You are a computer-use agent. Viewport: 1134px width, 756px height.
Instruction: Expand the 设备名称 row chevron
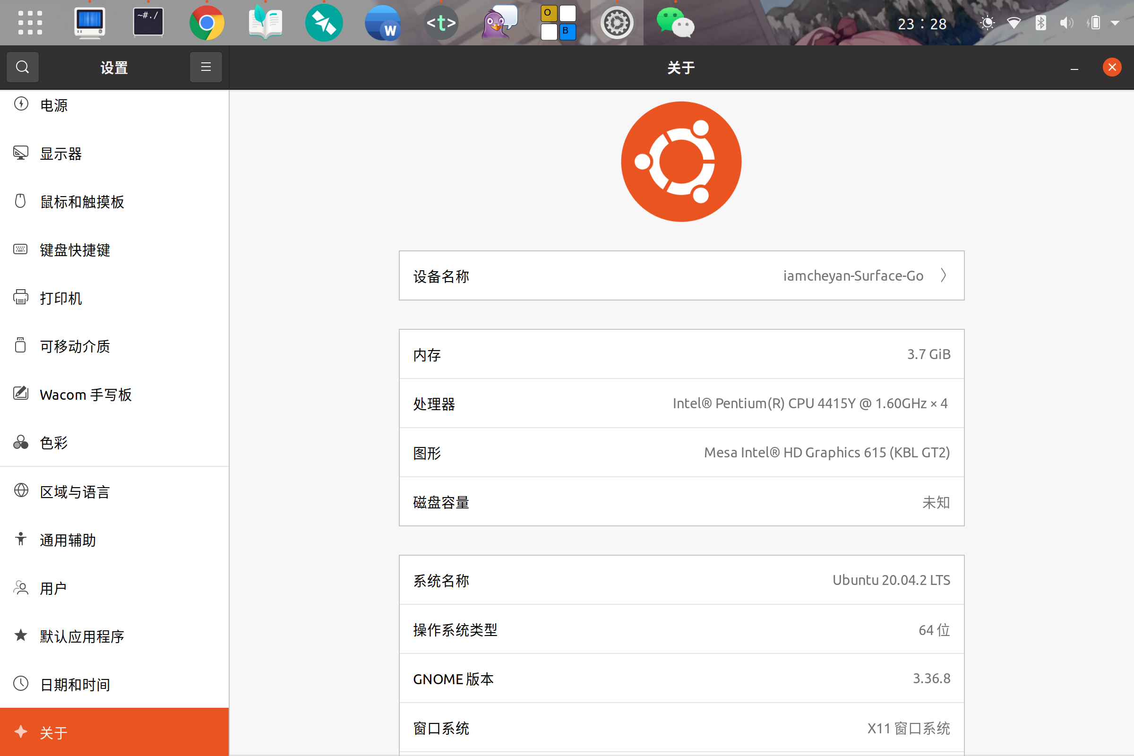(943, 275)
